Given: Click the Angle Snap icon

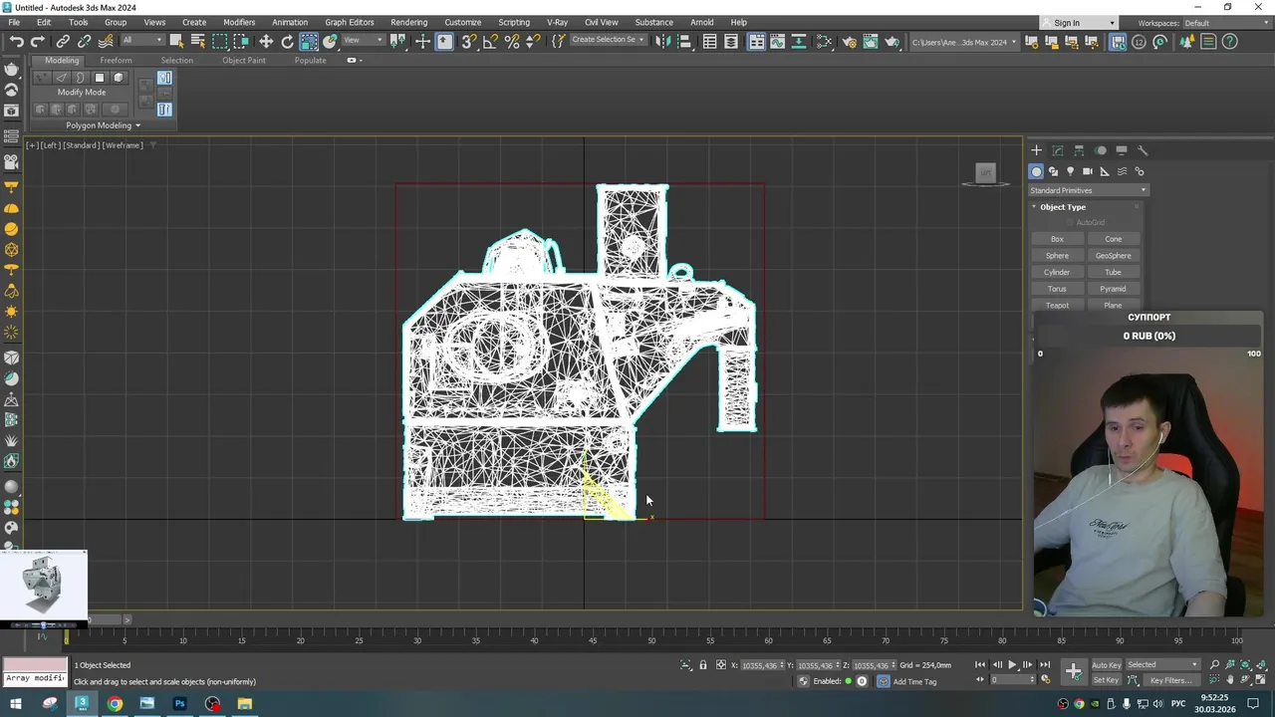Looking at the screenshot, I should point(490,41).
